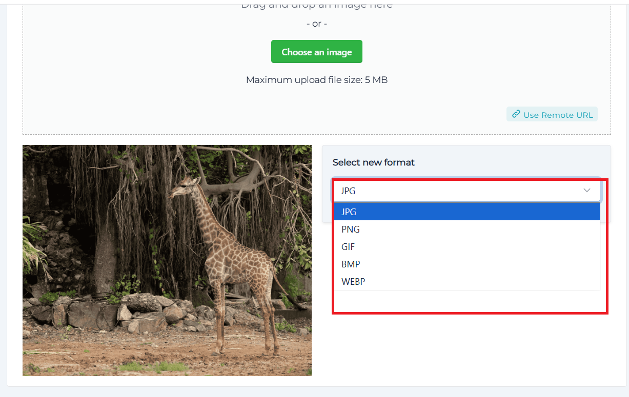Open the Use Remote URL link

pos(552,114)
